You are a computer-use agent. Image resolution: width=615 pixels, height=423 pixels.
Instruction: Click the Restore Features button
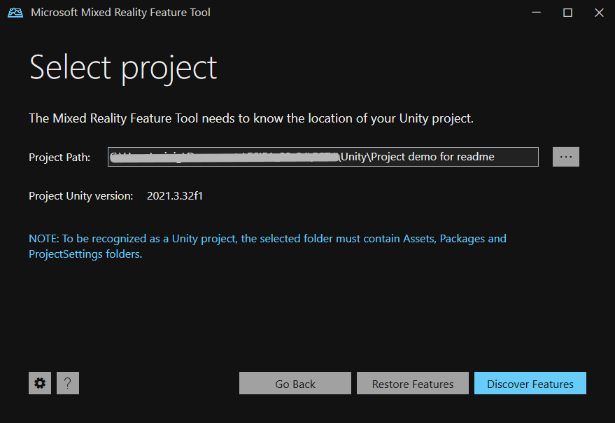412,384
